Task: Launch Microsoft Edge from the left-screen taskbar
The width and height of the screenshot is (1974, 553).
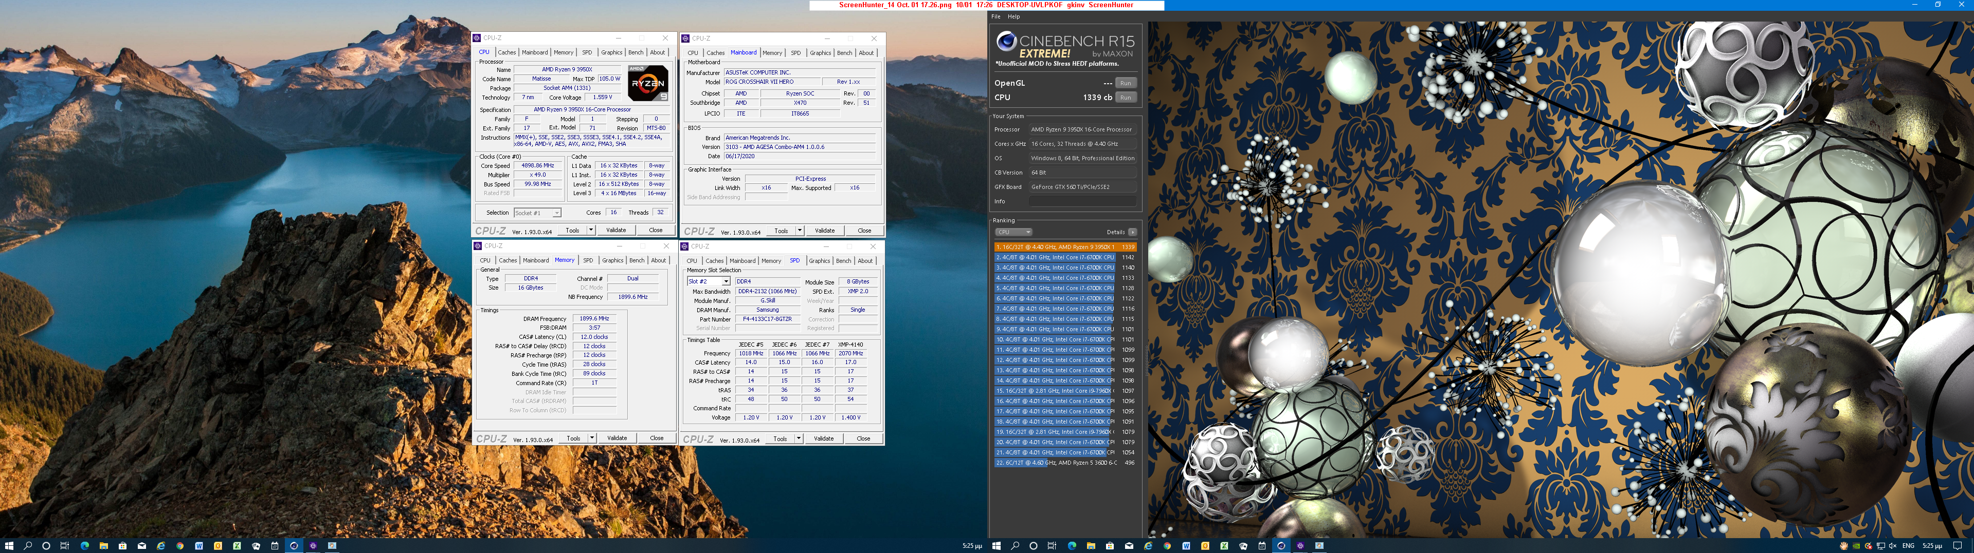Action: (84, 546)
